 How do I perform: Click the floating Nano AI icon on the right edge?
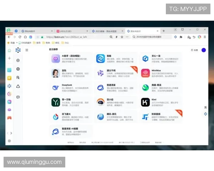(205, 114)
